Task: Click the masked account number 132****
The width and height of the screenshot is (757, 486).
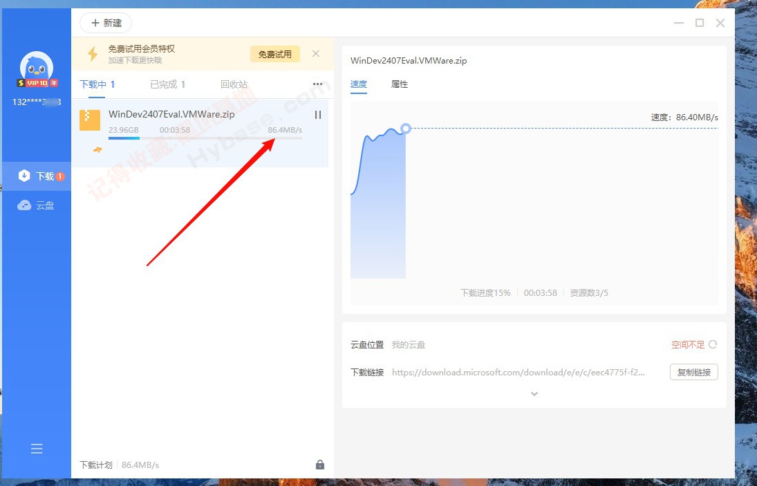Action: point(37,102)
